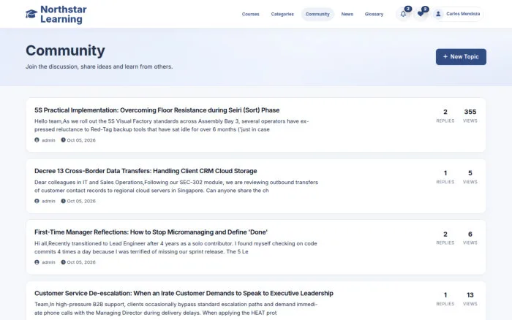This screenshot has height=320, width=512.
Task: Open Customer Service De-escalation topic
Action: click(184, 293)
